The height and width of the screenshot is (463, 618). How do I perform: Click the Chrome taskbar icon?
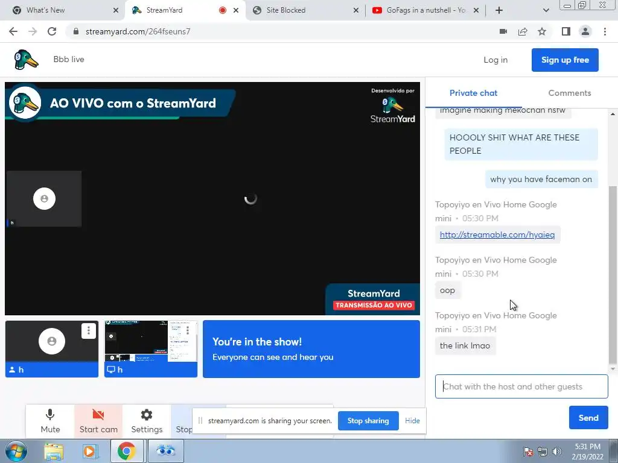click(x=126, y=451)
